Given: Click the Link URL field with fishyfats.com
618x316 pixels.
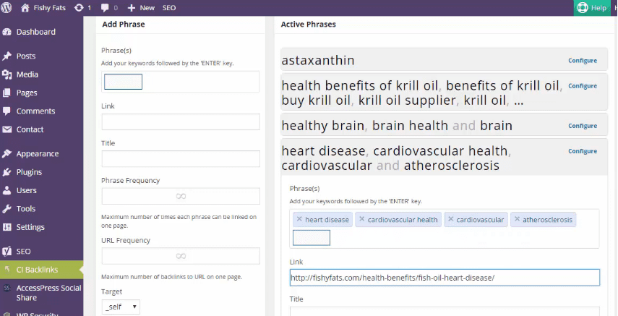Looking at the screenshot, I should tap(445, 278).
